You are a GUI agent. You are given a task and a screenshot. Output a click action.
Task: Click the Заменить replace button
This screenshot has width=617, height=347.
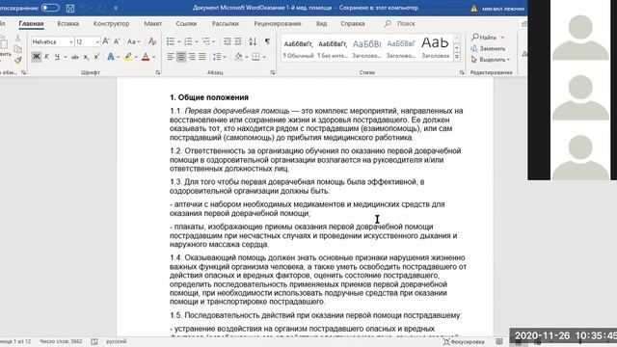click(488, 48)
